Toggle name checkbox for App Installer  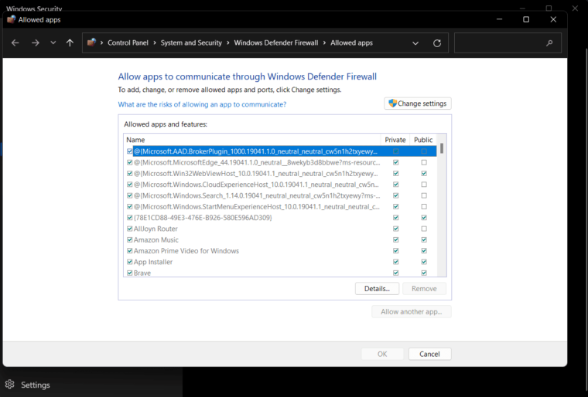pyautogui.click(x=130, y=262)
